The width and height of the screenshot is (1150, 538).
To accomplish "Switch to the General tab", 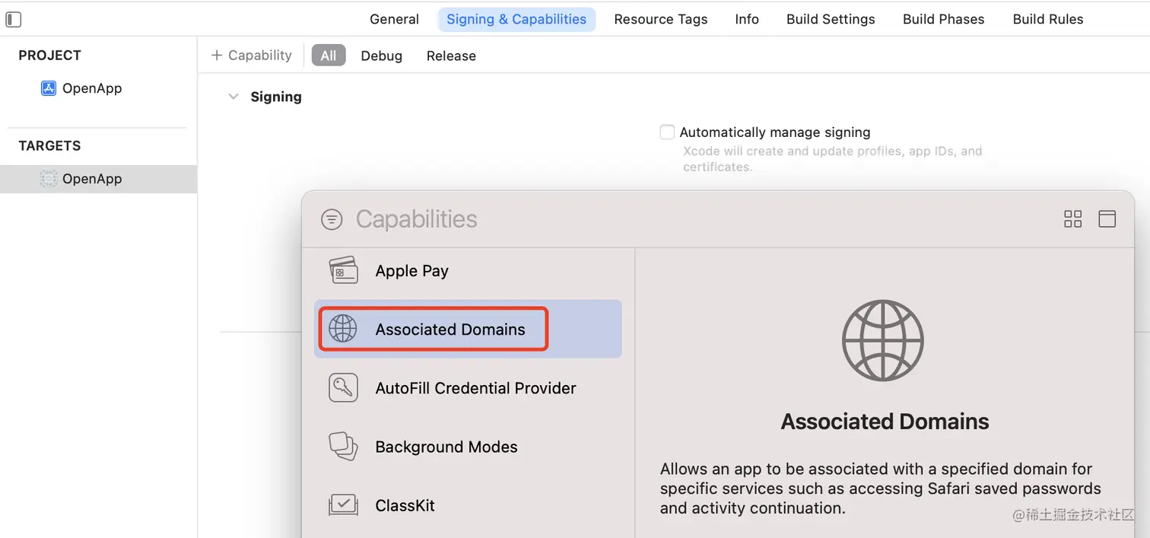I will pos(394,20).
